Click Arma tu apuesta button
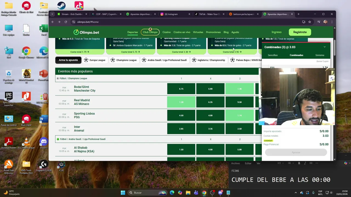Image resolution: width=351 pixels, height=197 pixels. pos(68,60)
